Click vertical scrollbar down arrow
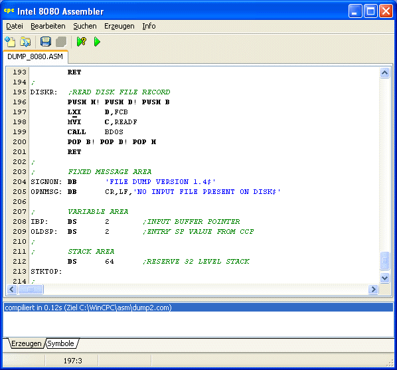 coord(384,278)
